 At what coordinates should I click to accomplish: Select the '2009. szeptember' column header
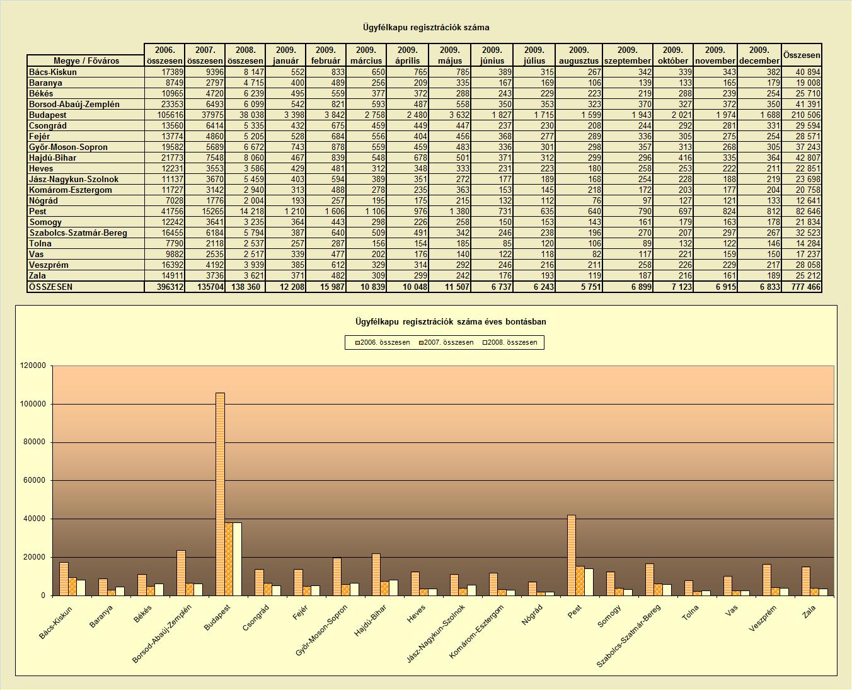(x=628, y=55)
